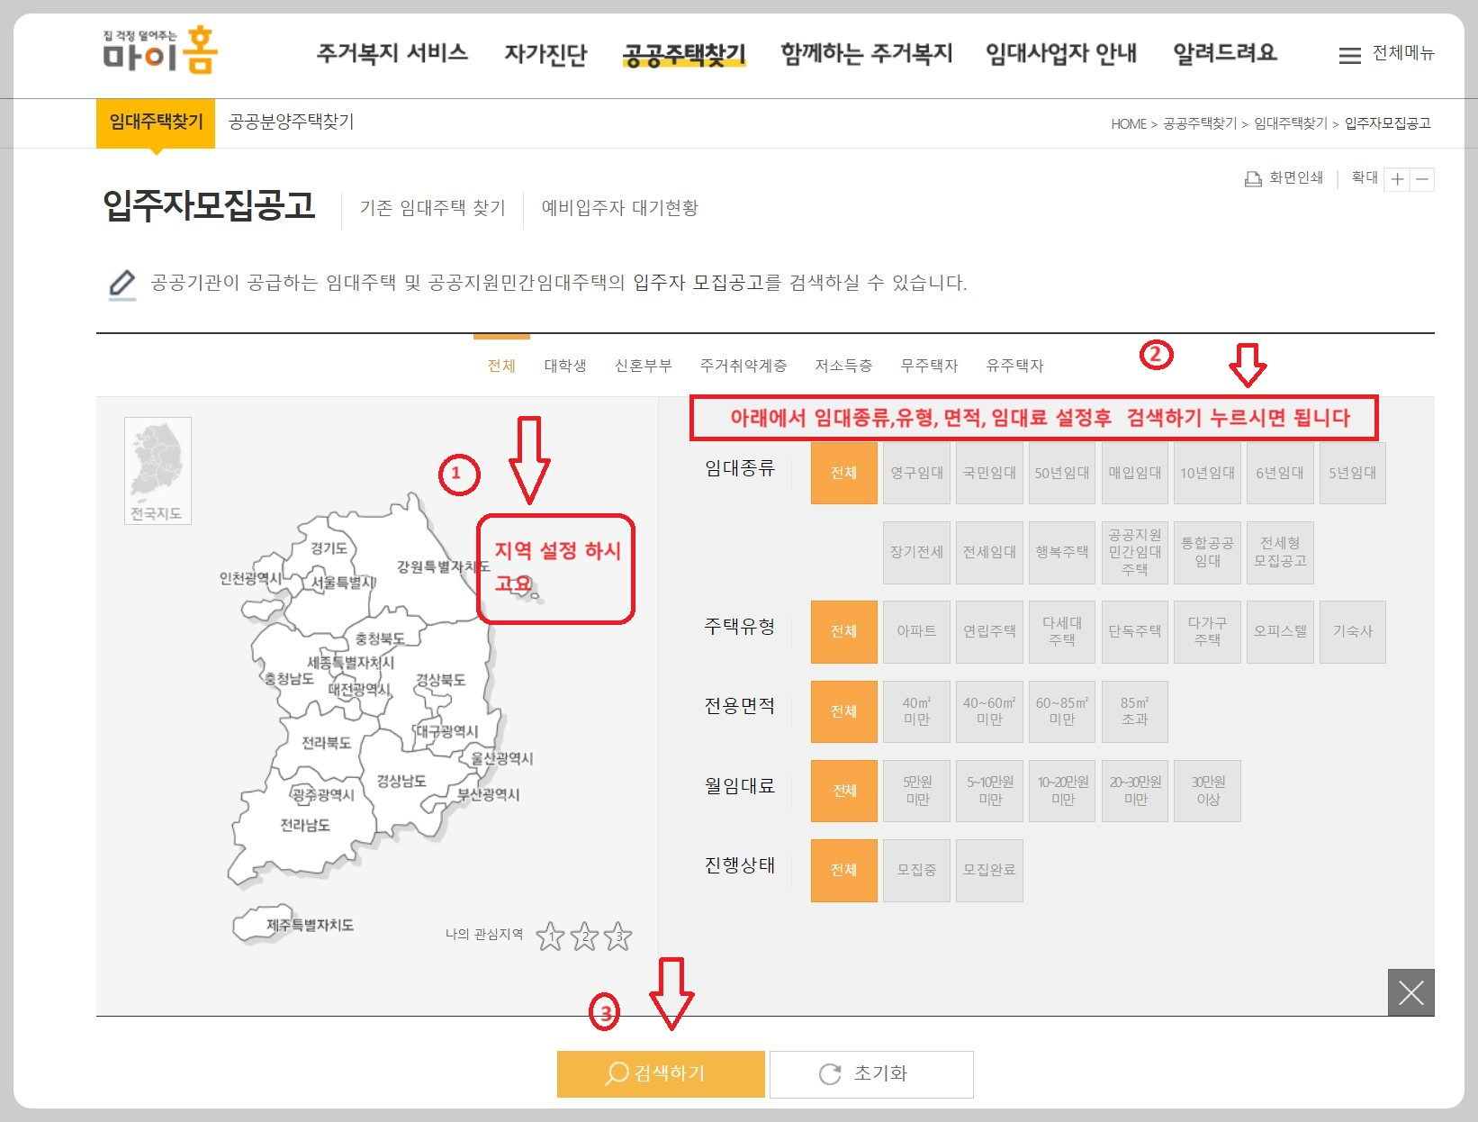
Task: Toggle the 영구임대 rental type filter
Action: click(916, 473)
